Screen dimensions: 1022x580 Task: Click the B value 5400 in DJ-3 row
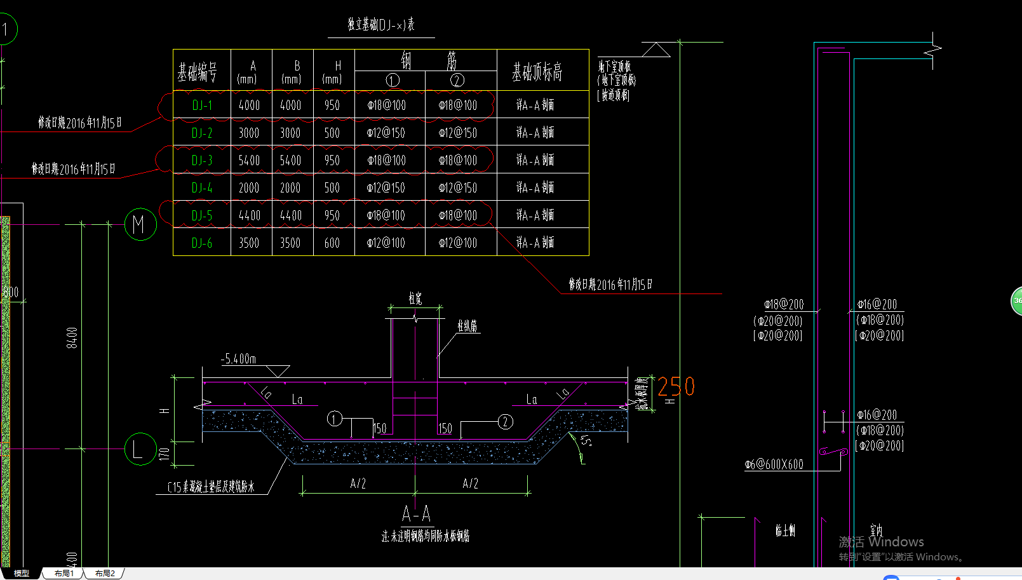[290, 160]
